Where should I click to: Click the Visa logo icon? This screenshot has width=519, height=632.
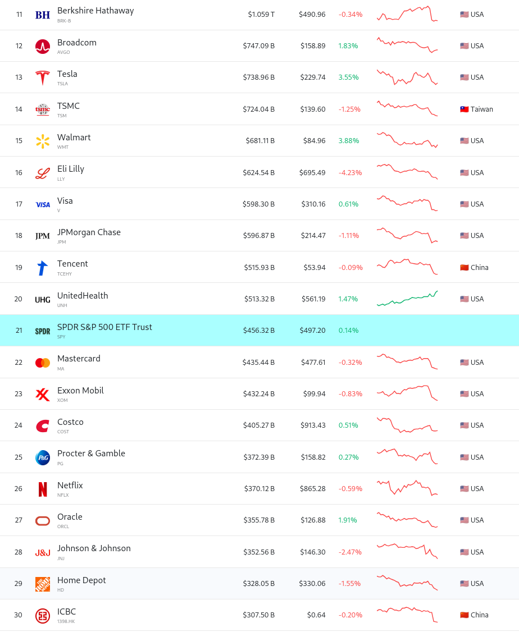pyautogui.click(x=43, y=205)
